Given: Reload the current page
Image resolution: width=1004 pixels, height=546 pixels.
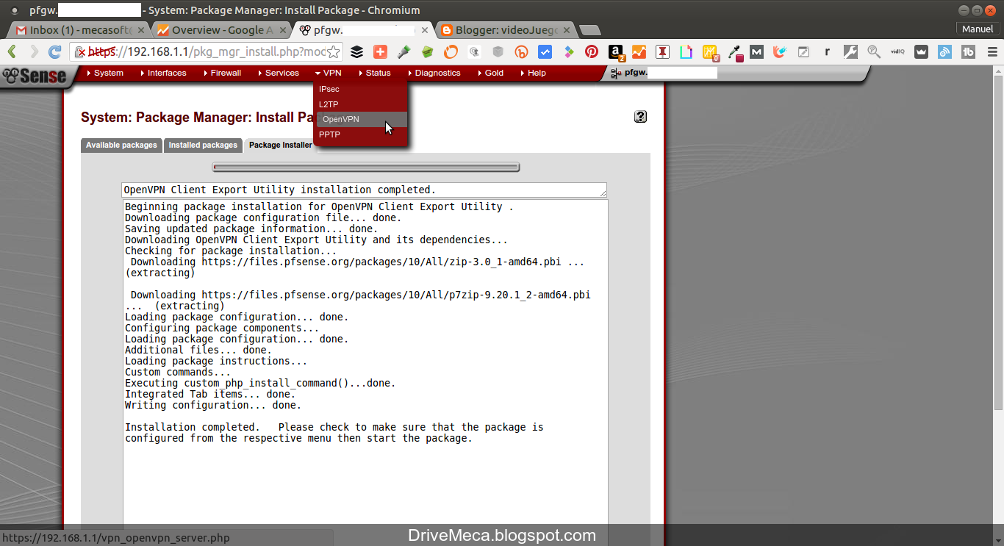Looking at the screenshot, I should (x=54, y=51).
